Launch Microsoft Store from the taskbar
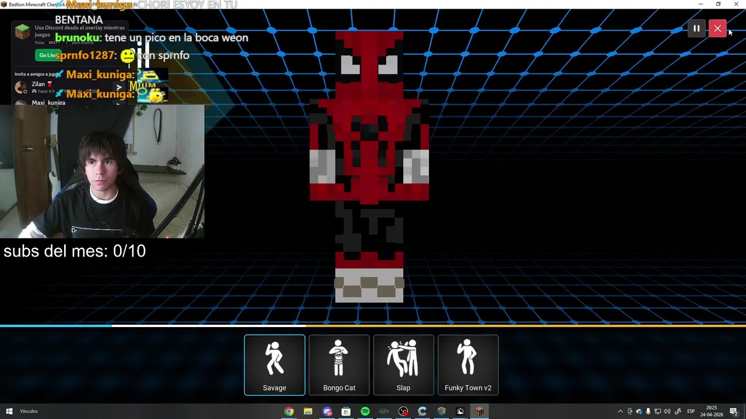This screenshot has height=419, width=746. 346,411
